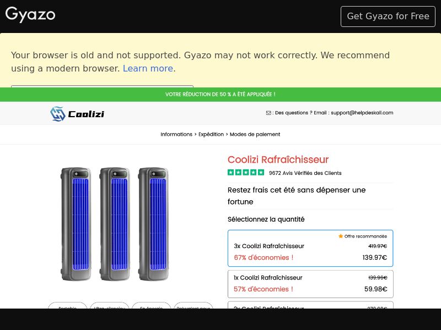This screenshot has width=441, height=330.
Task: Click the browser not supported warning text
Action: 200,62
